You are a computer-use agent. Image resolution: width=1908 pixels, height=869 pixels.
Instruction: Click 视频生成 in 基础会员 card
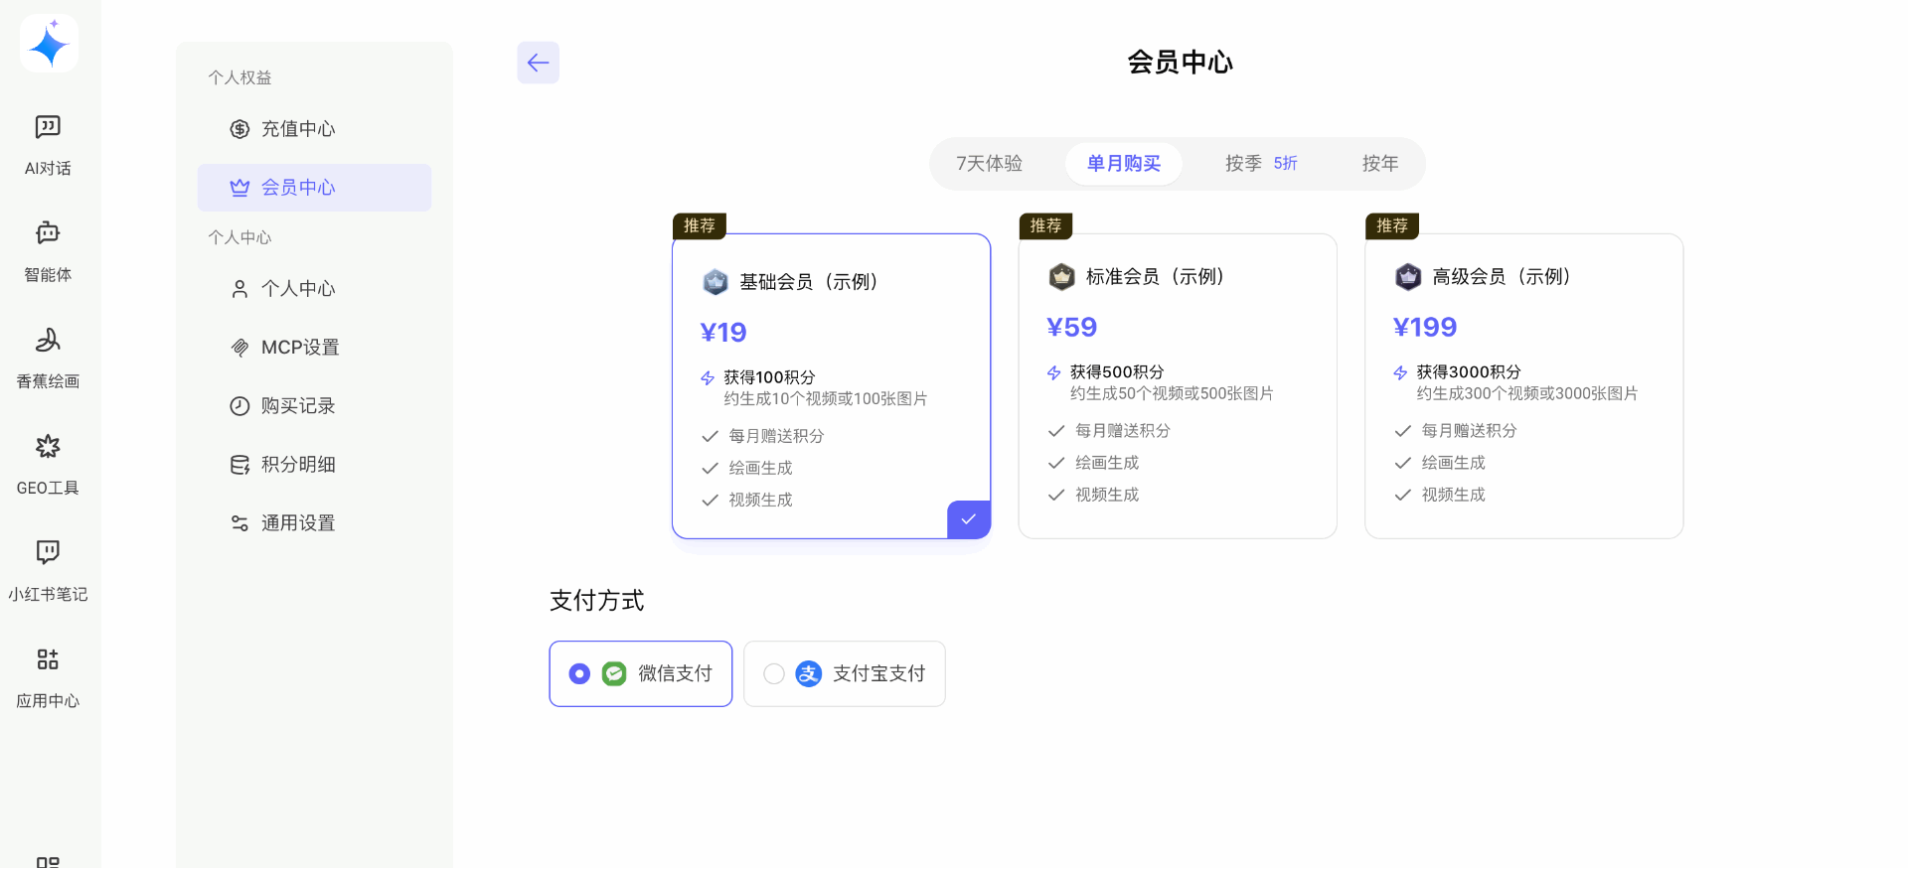click(760, 501)
